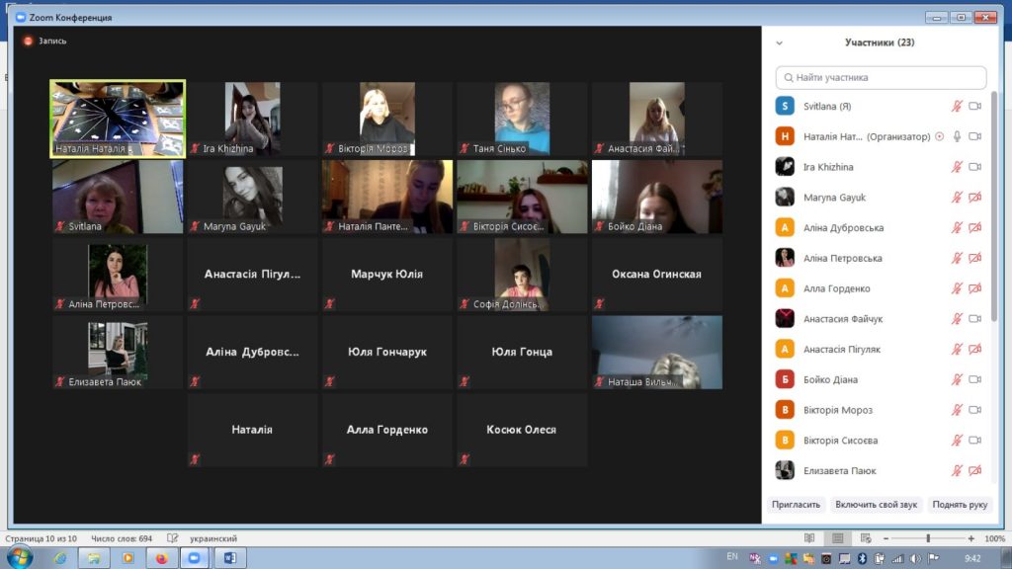
Task: Open Word from the taskbar
Action: pos(229,558)
